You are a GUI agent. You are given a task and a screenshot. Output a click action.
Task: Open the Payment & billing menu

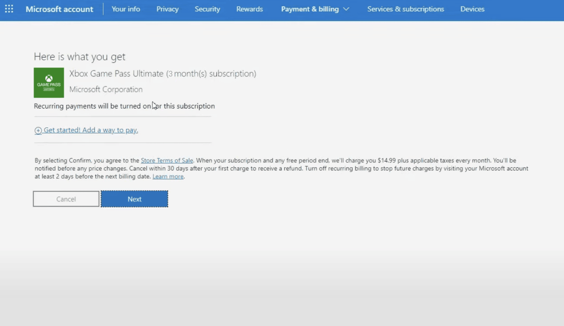(310, 9)
